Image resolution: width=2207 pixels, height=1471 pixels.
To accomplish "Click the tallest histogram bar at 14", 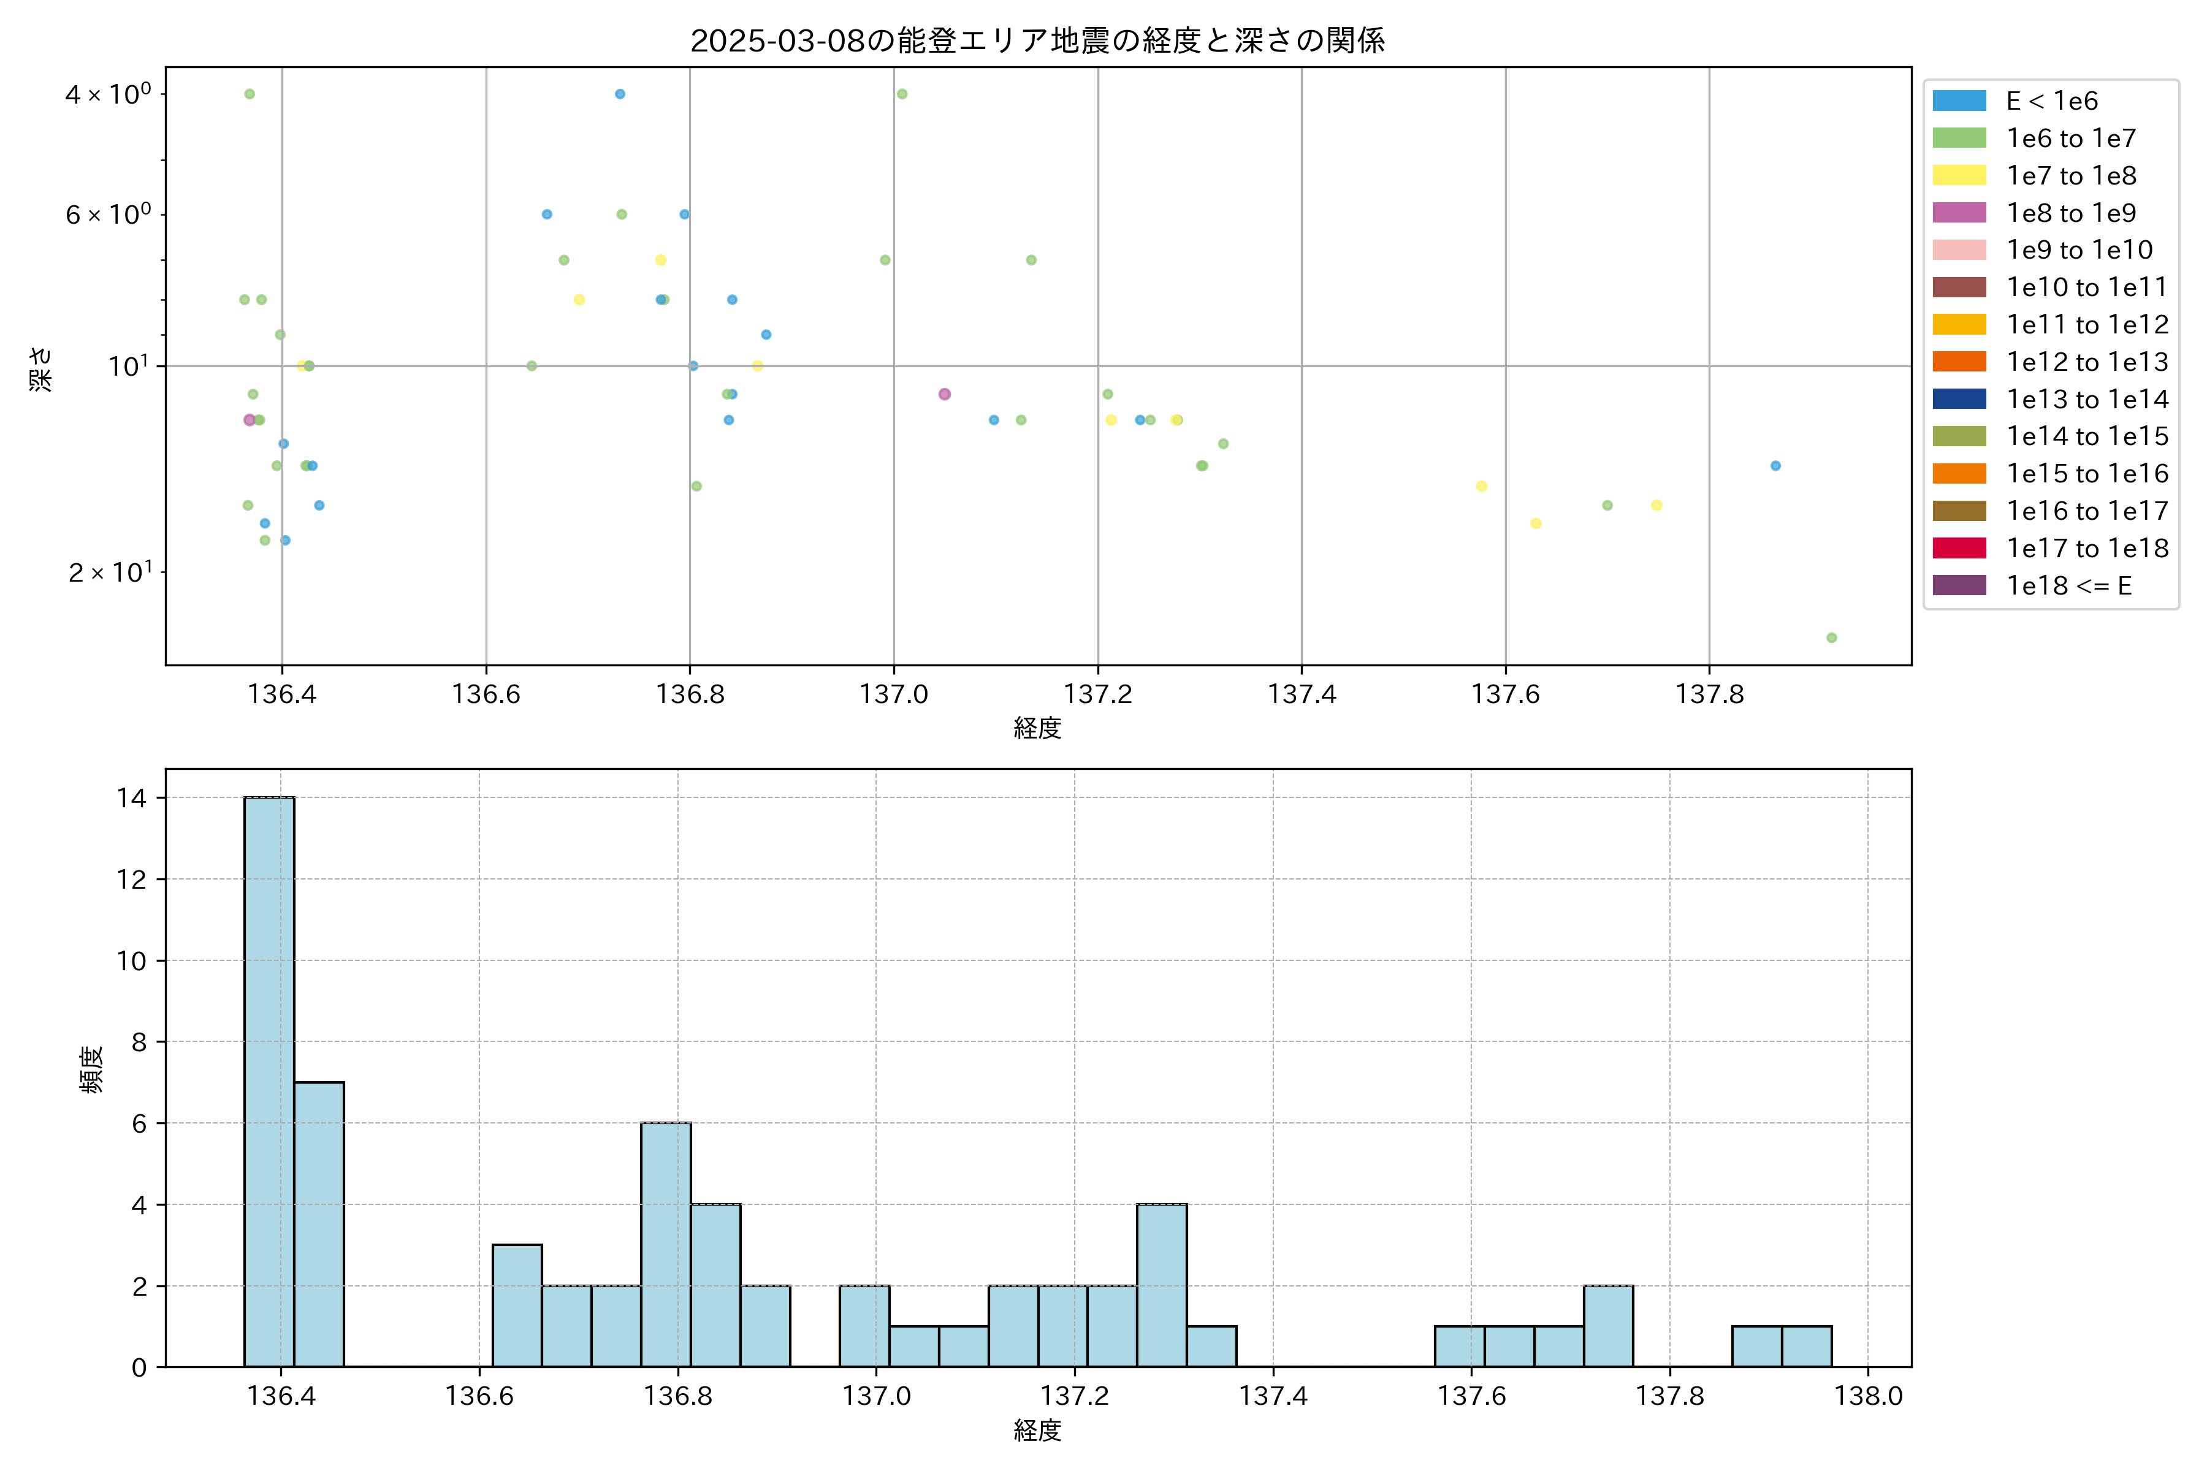I will [269, 1079].
